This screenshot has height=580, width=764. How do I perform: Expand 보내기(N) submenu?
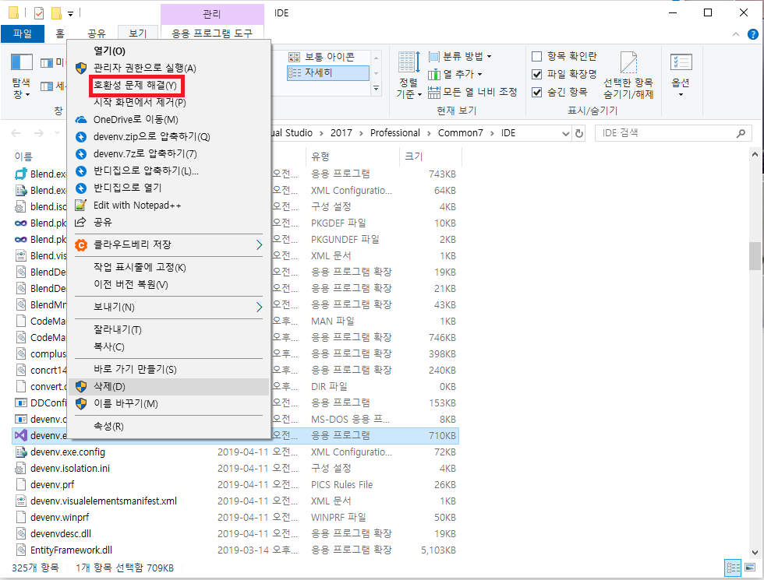pyautogui.click(x=168, y=307)
